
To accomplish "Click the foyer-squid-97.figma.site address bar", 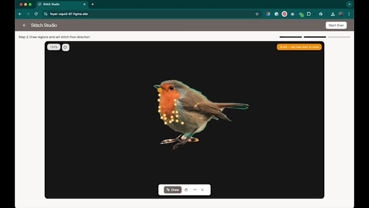I will (151, 14).
